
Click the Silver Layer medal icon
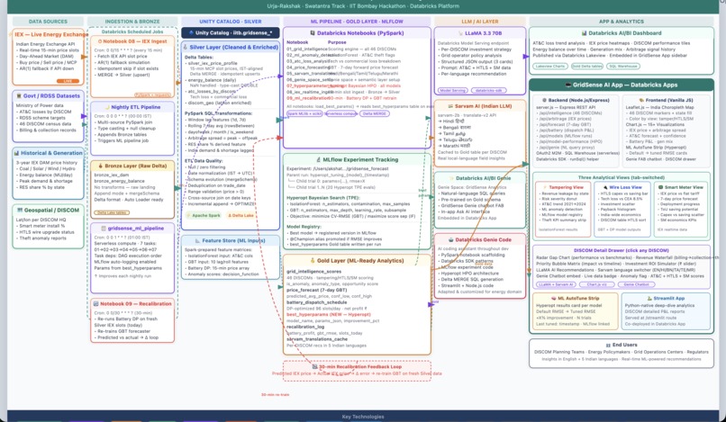point(186,47)
